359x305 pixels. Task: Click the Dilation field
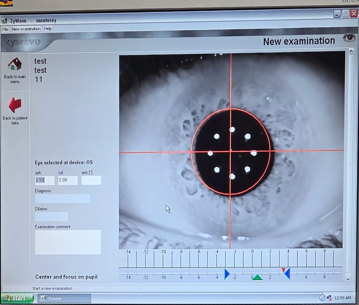52,217
